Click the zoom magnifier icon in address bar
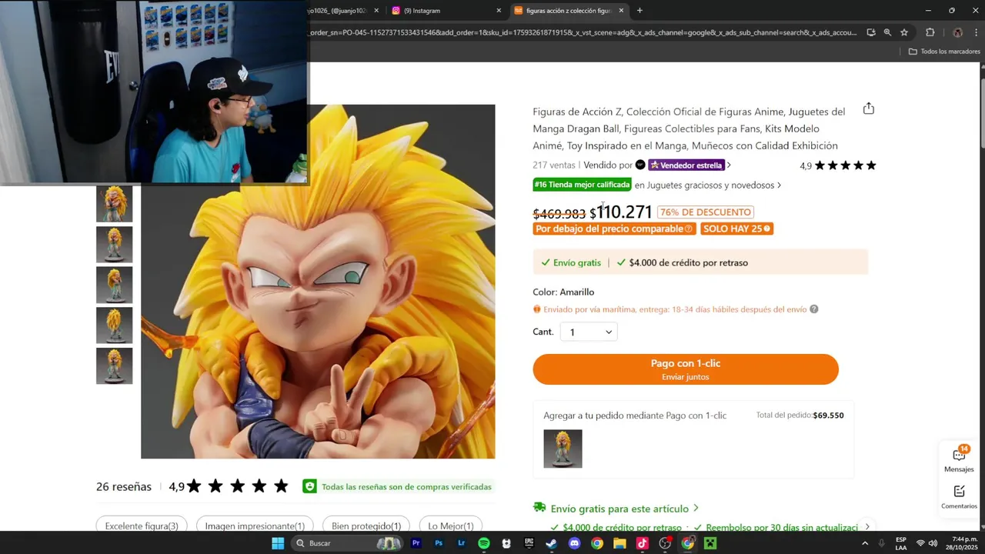The height and width of the screenshot is (554, 985). [887, 32]
